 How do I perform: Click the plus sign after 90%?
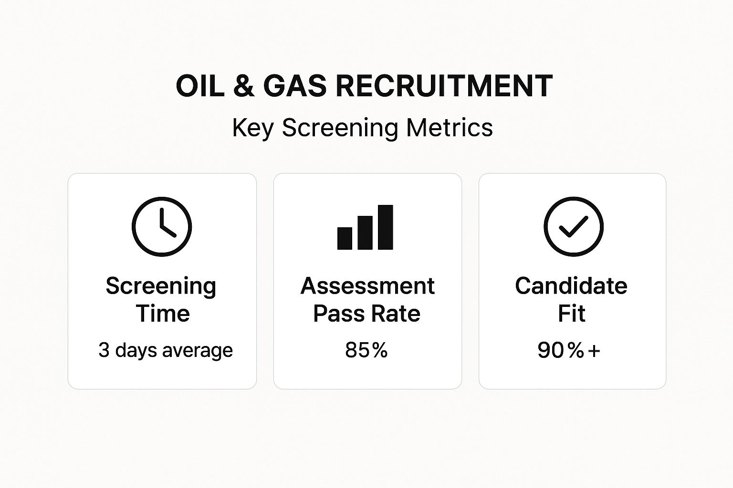pos(594,351)
